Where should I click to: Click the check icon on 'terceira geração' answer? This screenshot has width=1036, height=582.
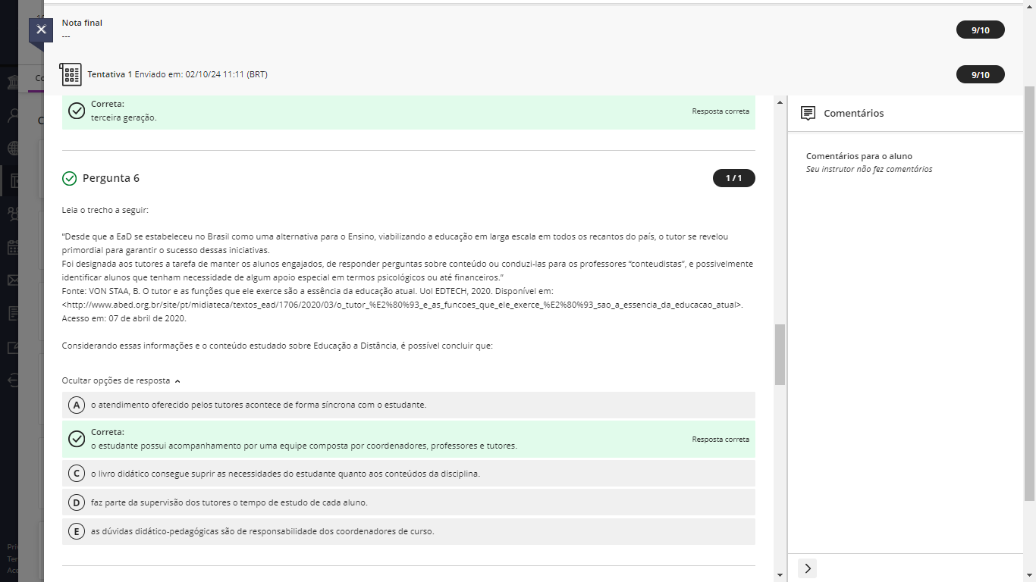pyautogui.click(x=77, y=111)
